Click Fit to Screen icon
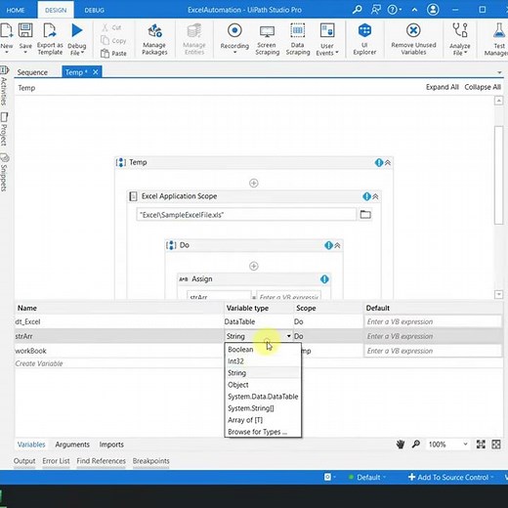This screenshot has width=508, height=508. click(x=481, y=444)
